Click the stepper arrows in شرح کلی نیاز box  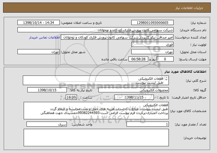[x=166, y=79]
